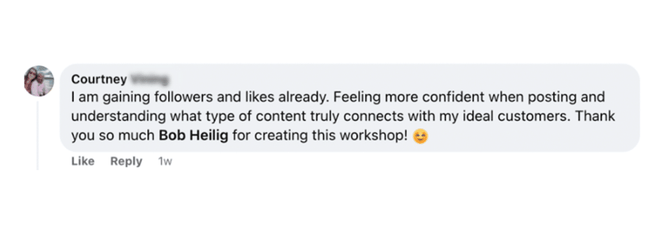The height and width of the screenshot is (230, 663).
Task: Open the 1w comment timestamp
Action: 165,161
